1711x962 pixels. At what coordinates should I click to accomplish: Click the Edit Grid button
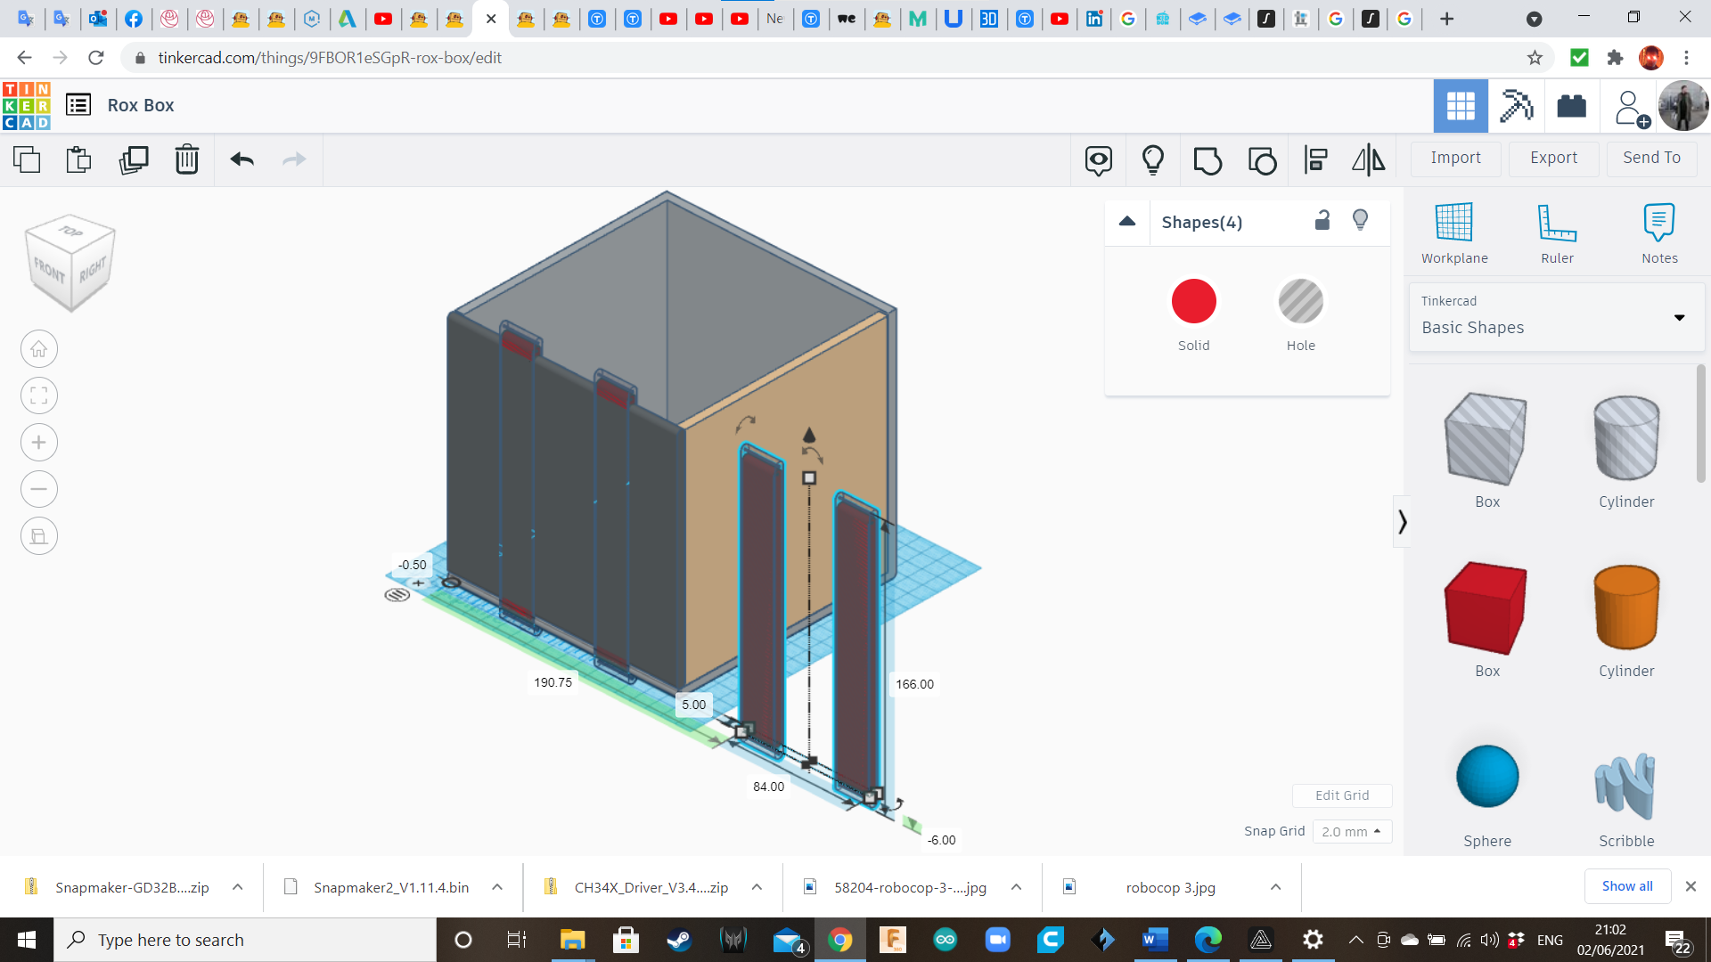coord(1342,795)
